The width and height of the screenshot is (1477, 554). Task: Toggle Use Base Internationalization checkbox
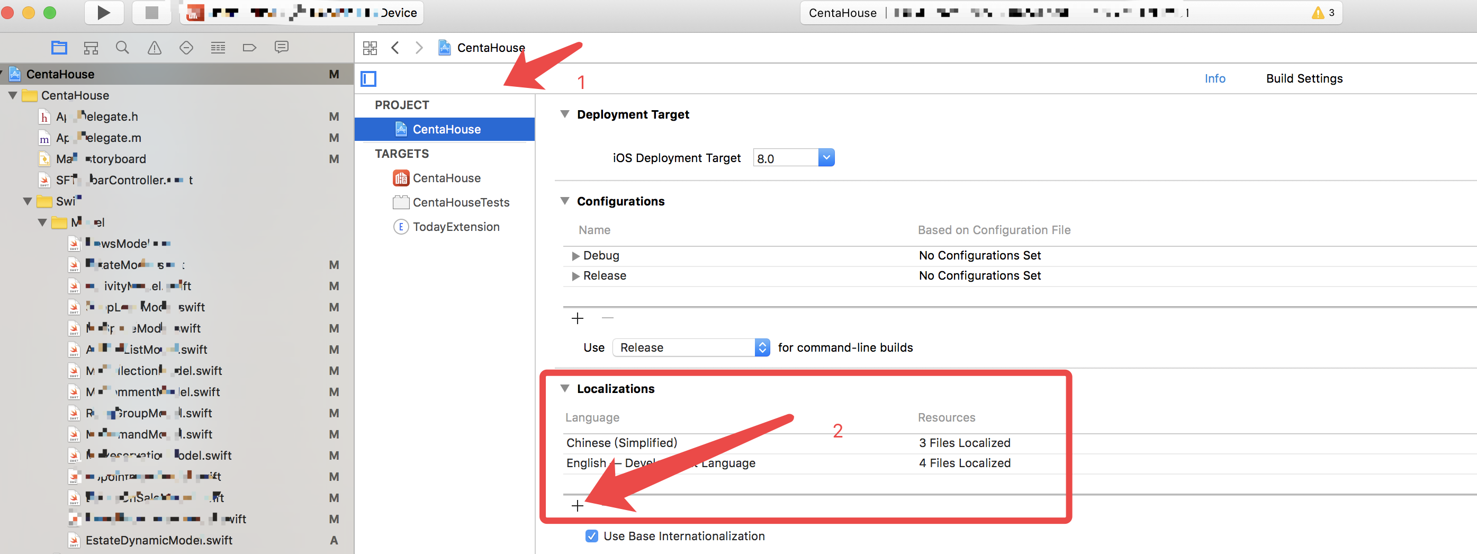(x=592, y=535)
